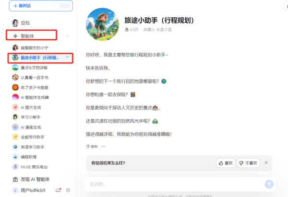This screenshot has height=197, width=288.
Task: Open 景点&文物讲解 agent
Action: pyautogui.click(x=34, y=68)
